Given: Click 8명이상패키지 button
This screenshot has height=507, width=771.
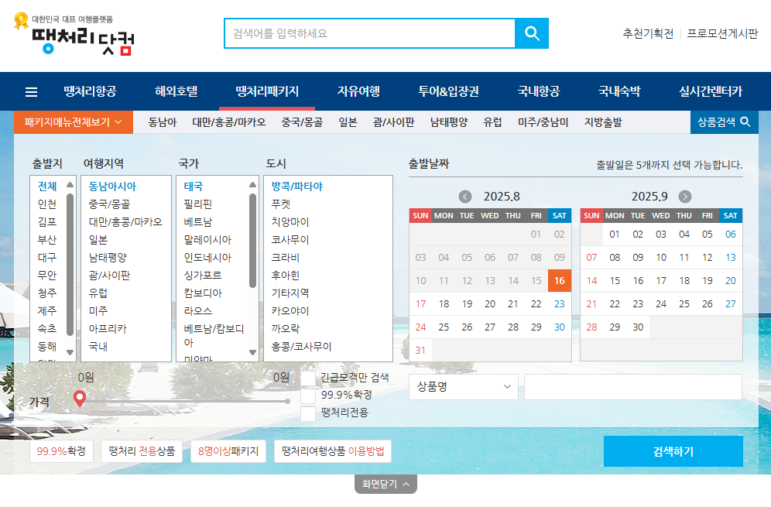Looking at the screenshot, I should click(x=228, y=451).
